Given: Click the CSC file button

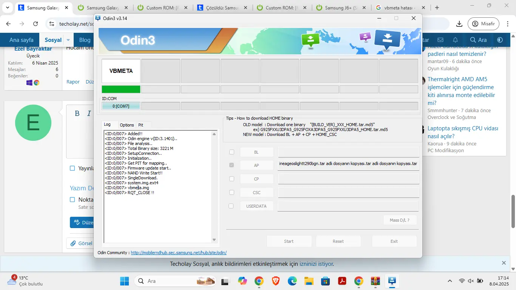Looking at the screenshot, I should tap(256, 193).
